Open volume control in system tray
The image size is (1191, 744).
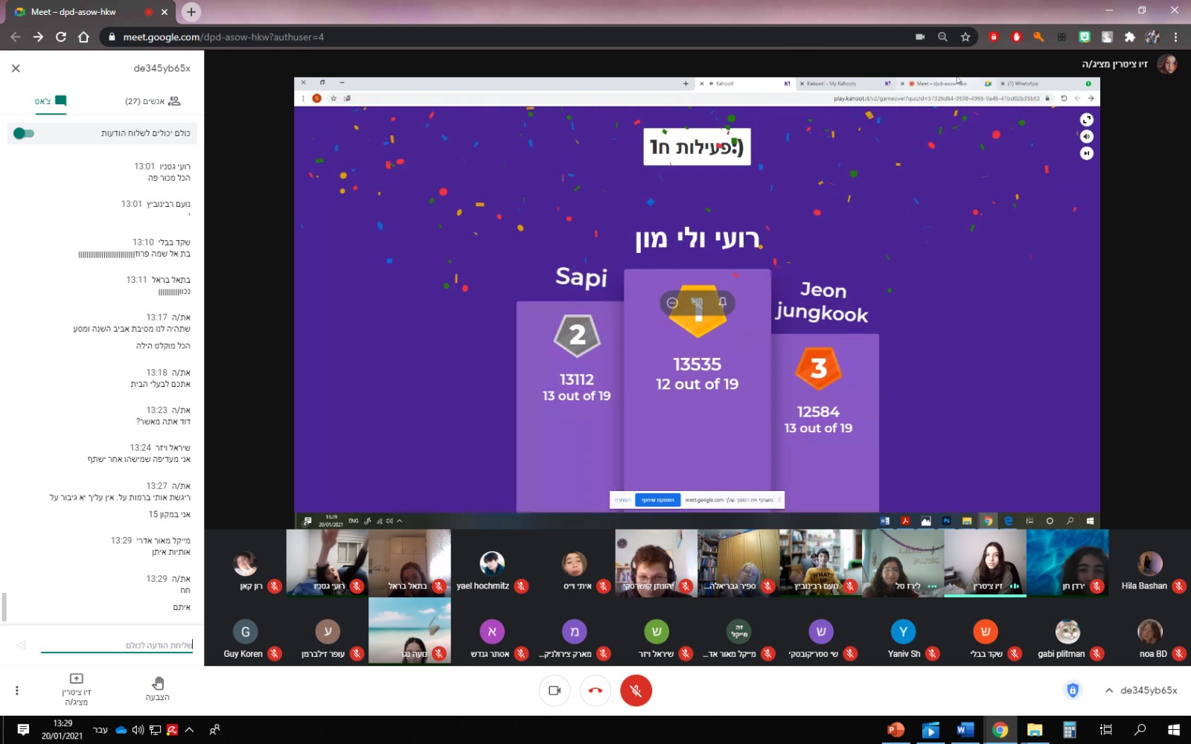[138, 730]
